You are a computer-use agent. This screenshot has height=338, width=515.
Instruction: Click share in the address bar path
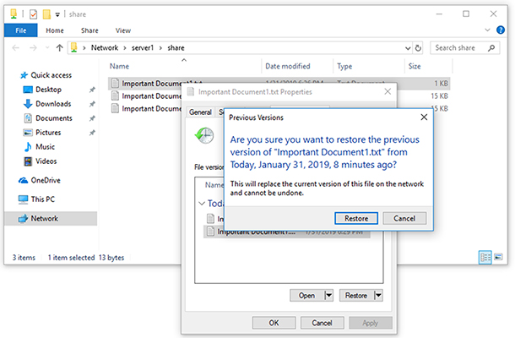176,47
